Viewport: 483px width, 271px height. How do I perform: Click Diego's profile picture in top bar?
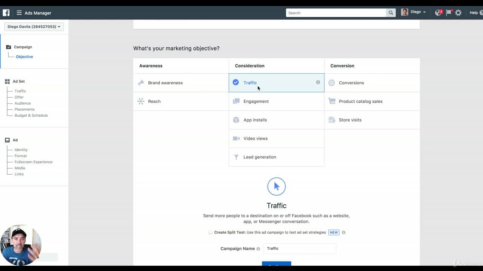[405, 12]
